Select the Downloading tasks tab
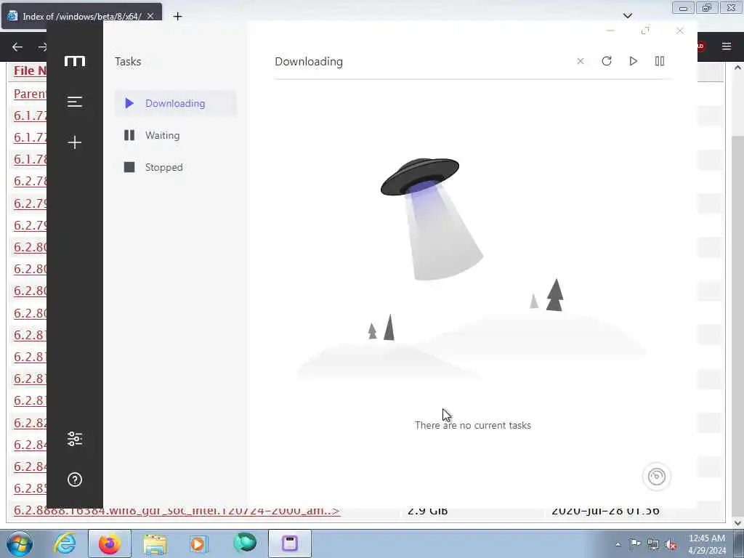 pos(176,103)
